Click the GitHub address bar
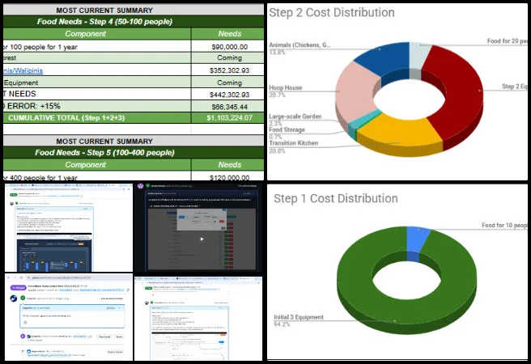 pyautogui.click(x=79, y=277)
